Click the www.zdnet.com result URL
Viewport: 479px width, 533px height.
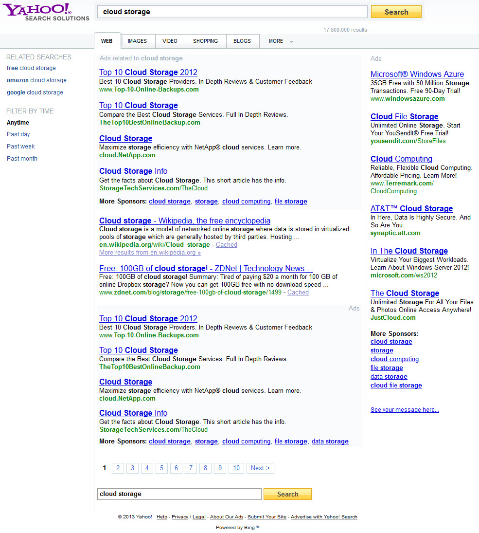(x=190, y=293)
